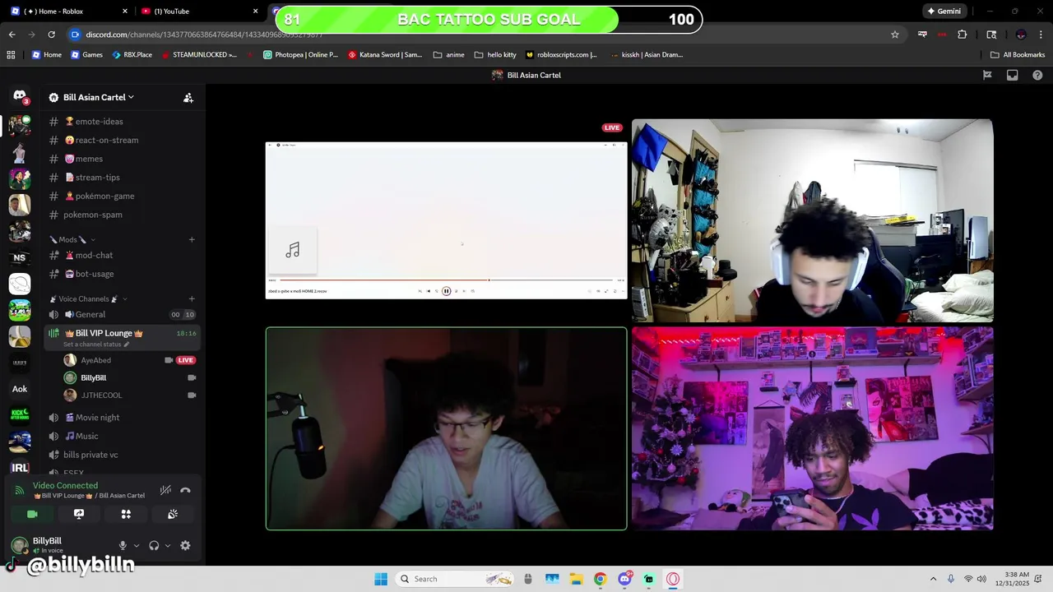
Task: Open the Aok server in the sidebar
Action: coord(20,389)
